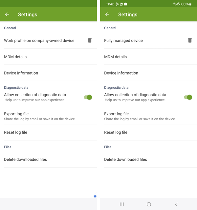This screenshot has width=197, height=210.
Task: Tap General section header on left screen
Action: (10, 28)
